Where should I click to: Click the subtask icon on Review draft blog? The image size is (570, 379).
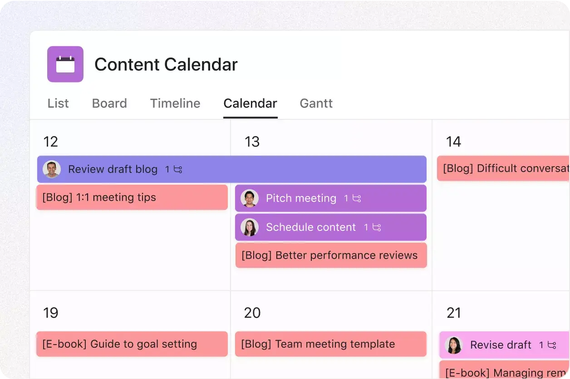(178, 169)
